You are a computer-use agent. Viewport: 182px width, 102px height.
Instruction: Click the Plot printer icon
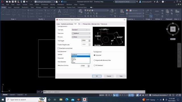pyautogui.click(x=24, y=2)
